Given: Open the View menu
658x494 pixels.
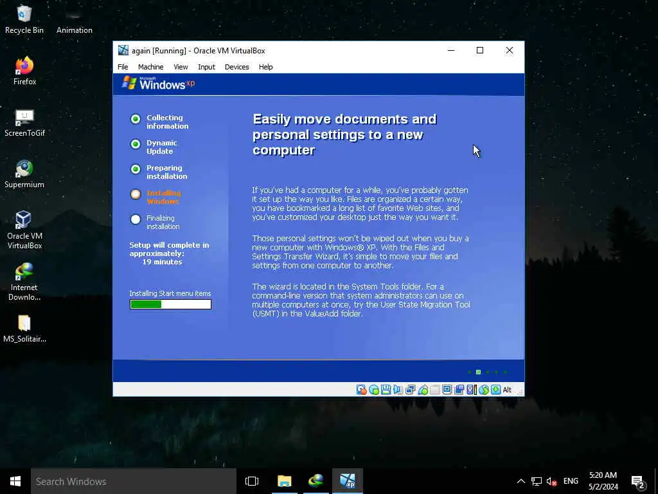Looking at the screenshot, I should click(x=181, y=67).
